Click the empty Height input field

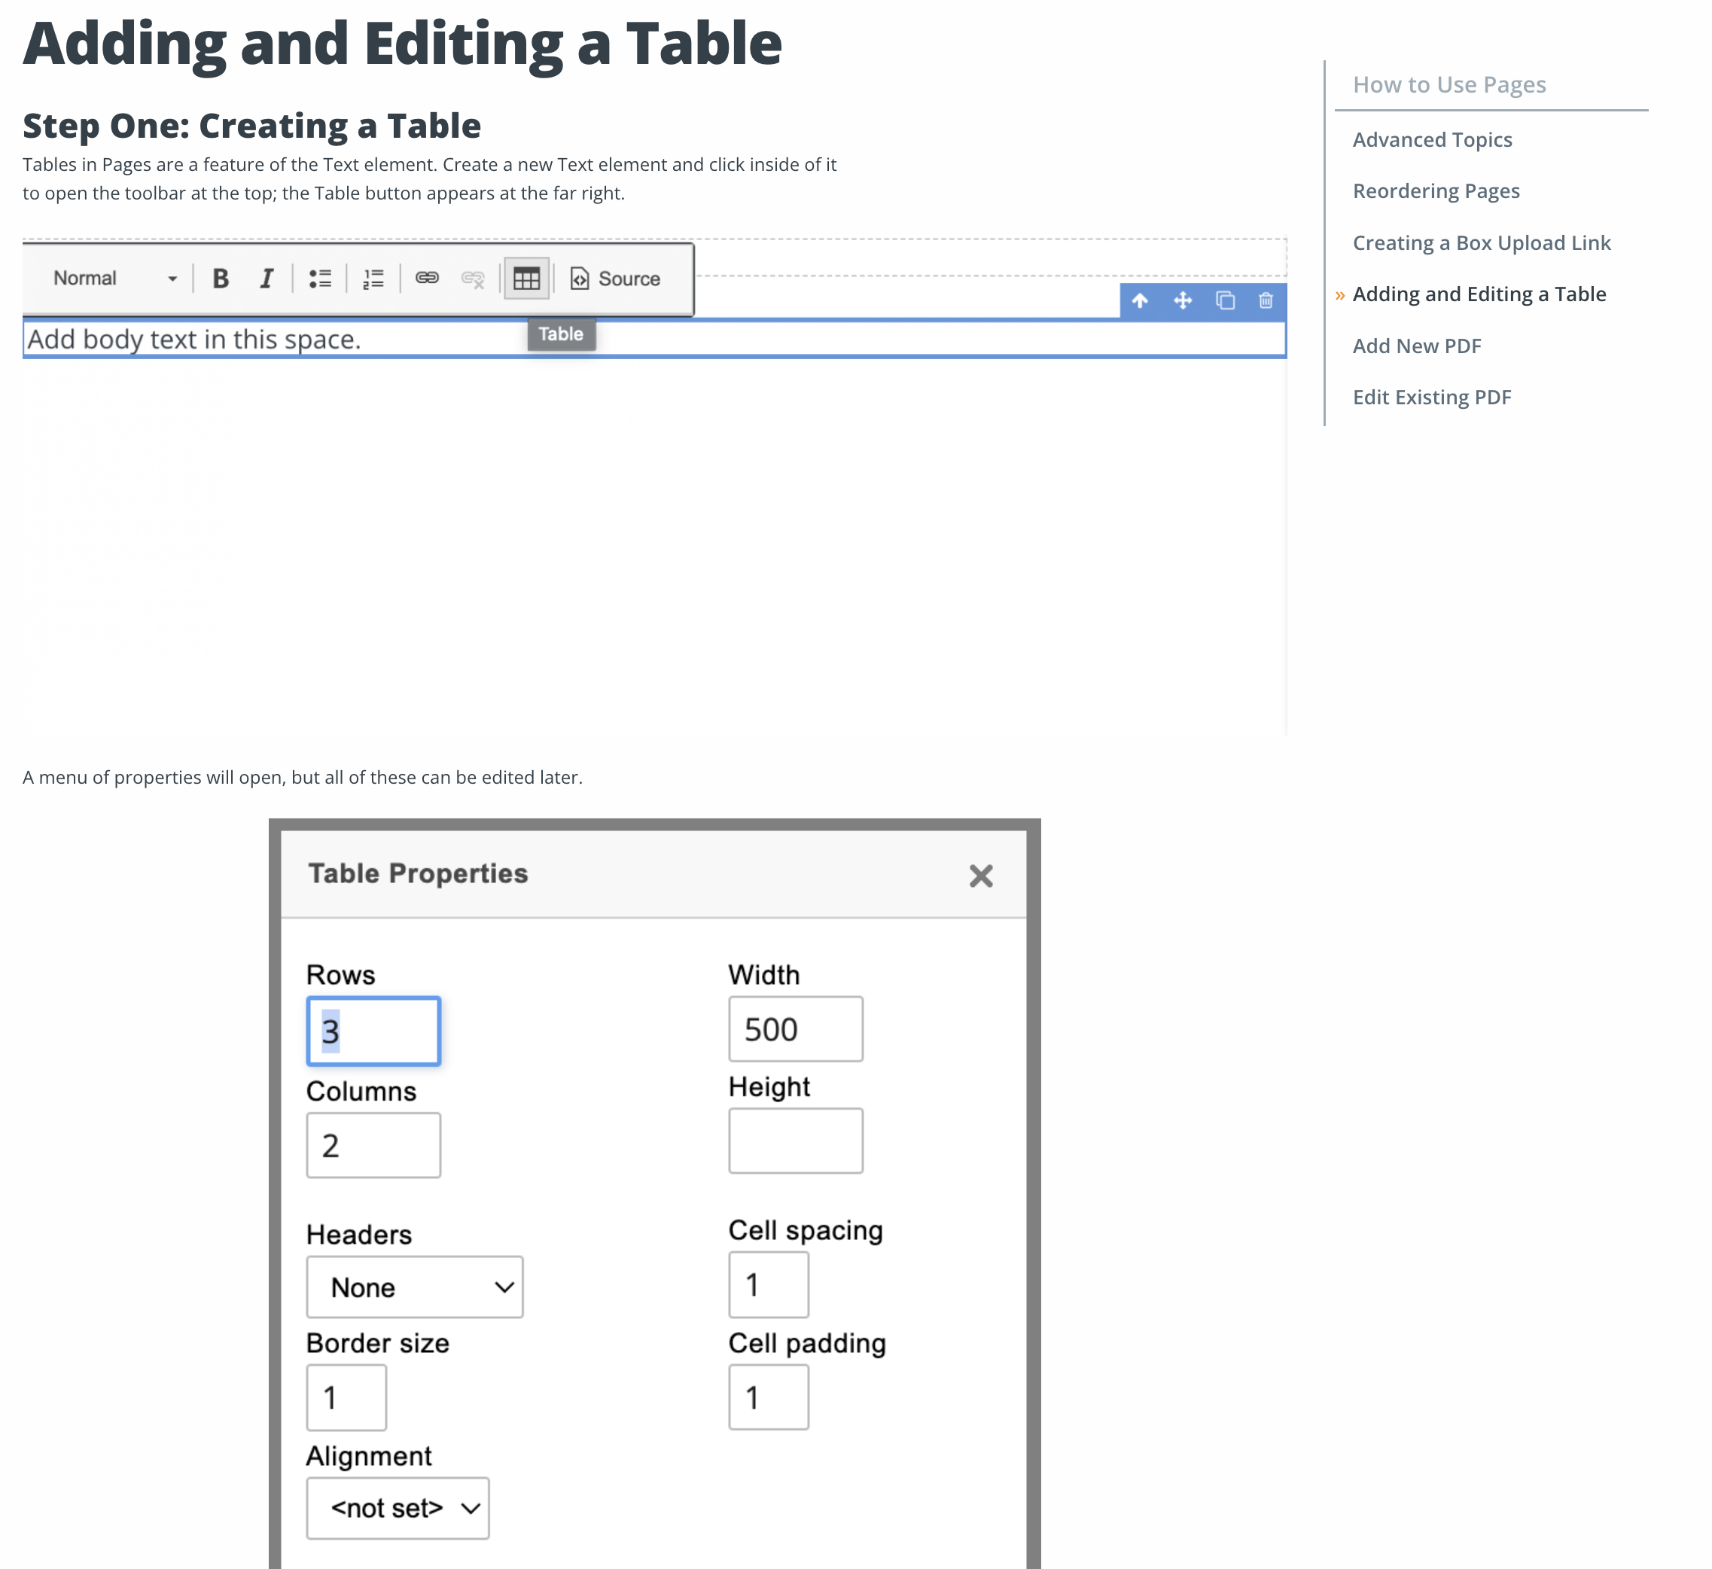[796, 1141]
